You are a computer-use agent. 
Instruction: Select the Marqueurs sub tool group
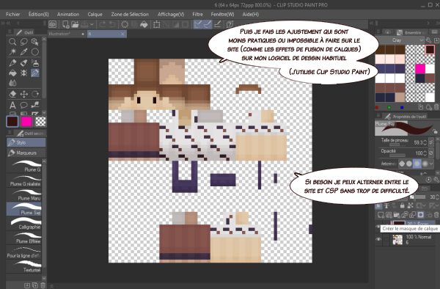click(x=26, y=153)
